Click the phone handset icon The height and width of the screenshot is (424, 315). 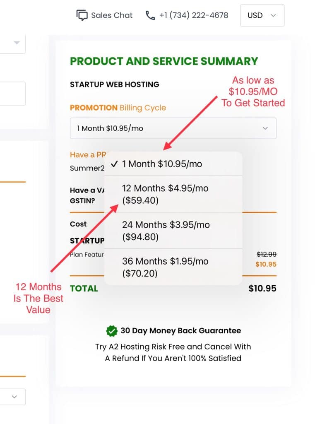pyautogui.click(x=150, y=15)
